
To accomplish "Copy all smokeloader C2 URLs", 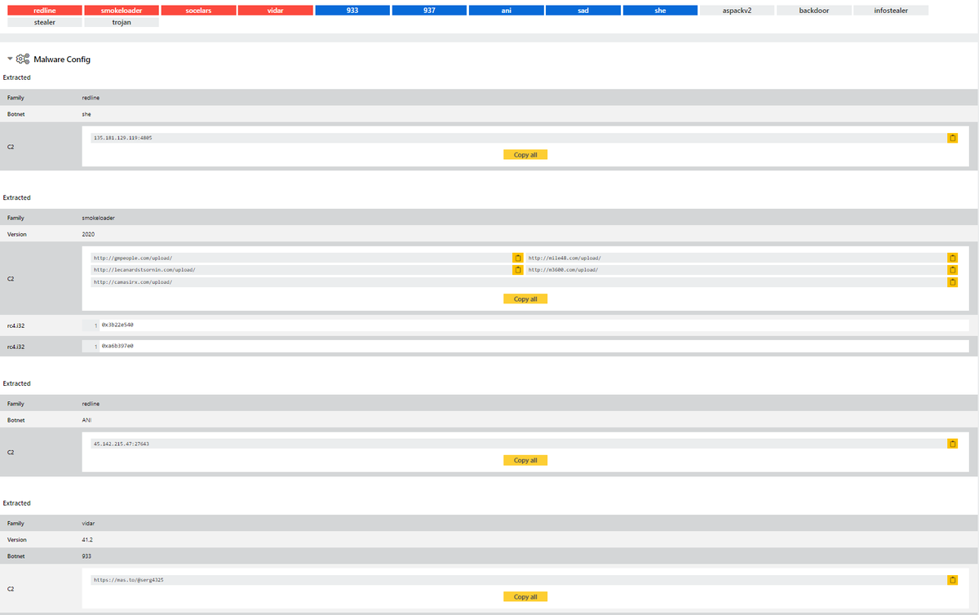I will [525, 299].
